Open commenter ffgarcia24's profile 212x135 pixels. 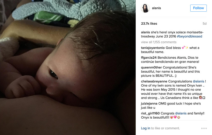(149, 58)
